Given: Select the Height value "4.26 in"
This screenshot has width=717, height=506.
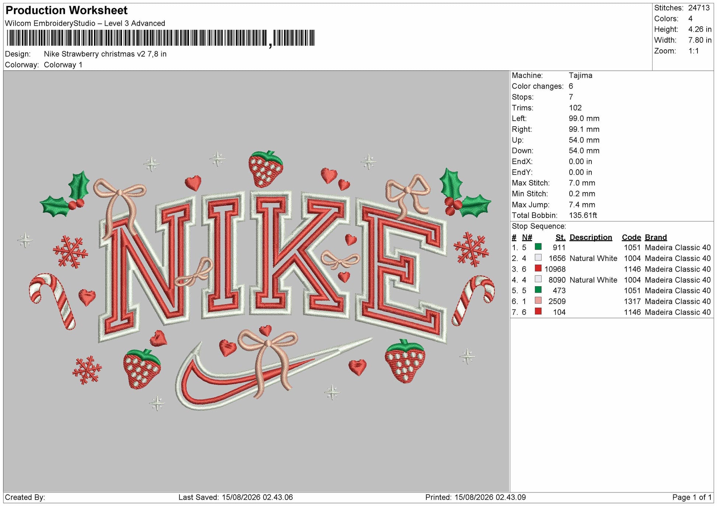Looking at the screenshot, I should point(700,29).
